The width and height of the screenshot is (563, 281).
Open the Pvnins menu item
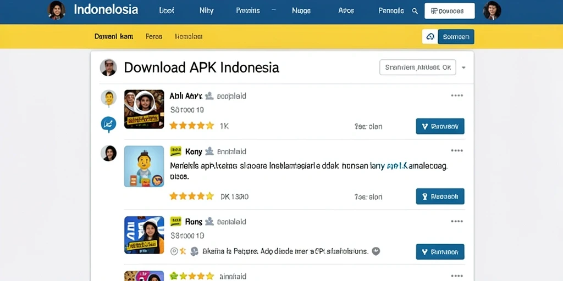click(x=248, y=11)
